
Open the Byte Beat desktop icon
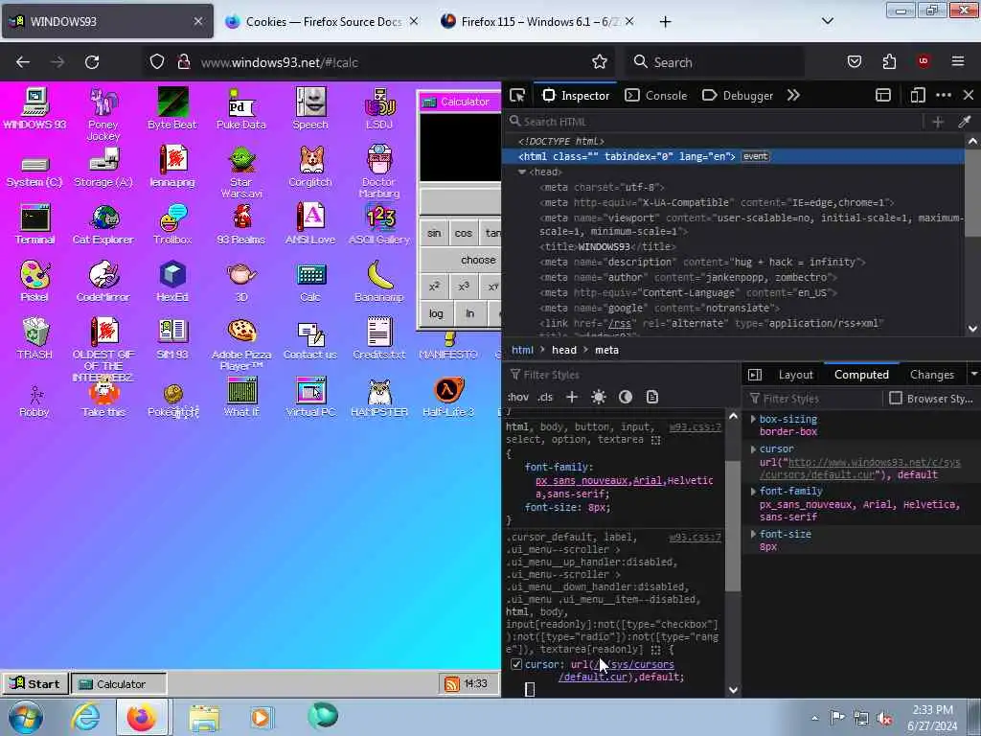172,108
